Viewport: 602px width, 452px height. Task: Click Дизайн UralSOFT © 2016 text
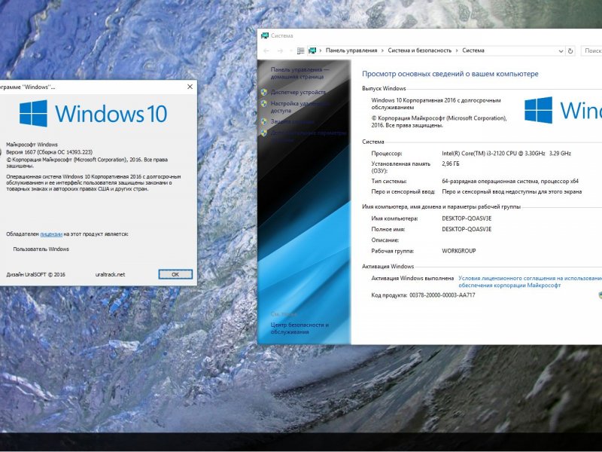(x=35, y=274)
